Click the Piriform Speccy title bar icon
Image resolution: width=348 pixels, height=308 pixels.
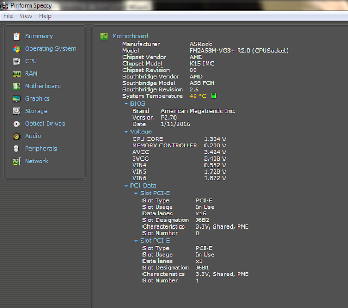tap(4, 6)
